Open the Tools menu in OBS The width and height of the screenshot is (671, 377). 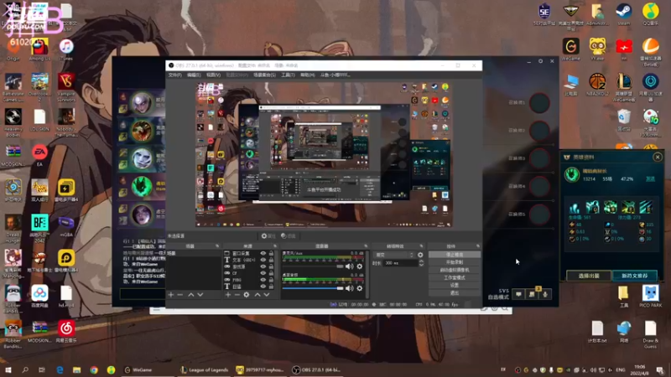pos(288,75)
